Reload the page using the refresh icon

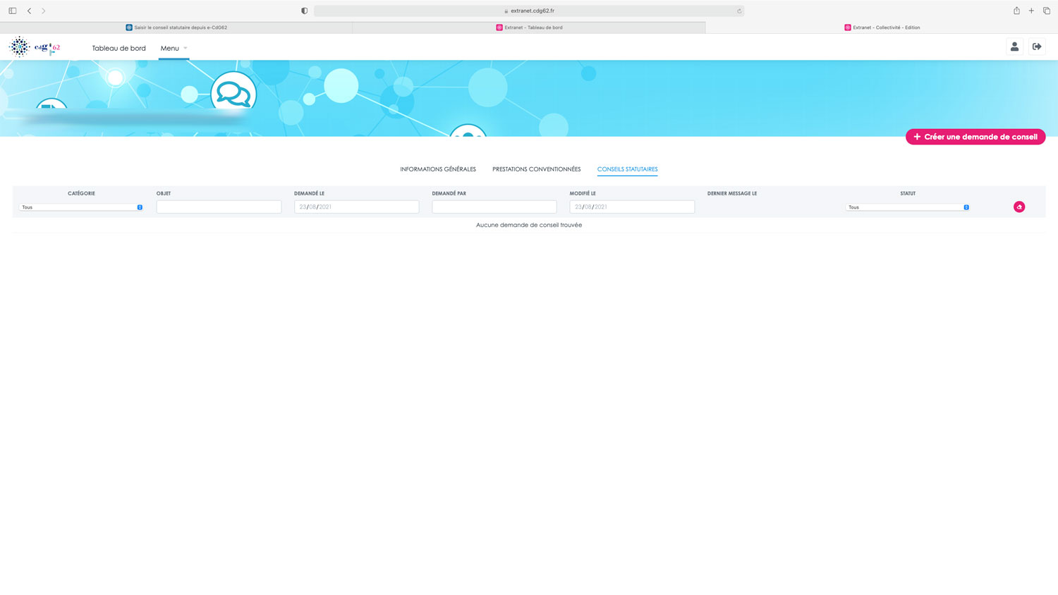pyautogui.click(x=738, y=11)
